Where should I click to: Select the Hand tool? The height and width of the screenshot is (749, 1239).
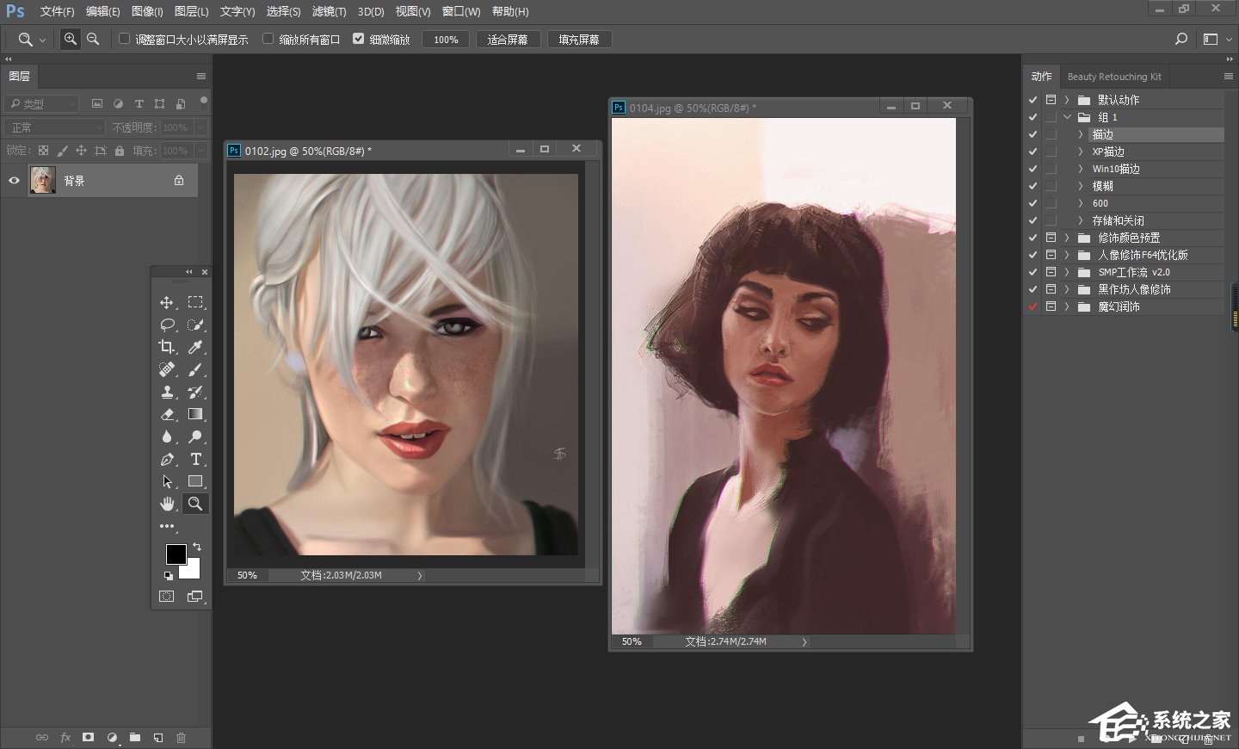pos(167,504)
